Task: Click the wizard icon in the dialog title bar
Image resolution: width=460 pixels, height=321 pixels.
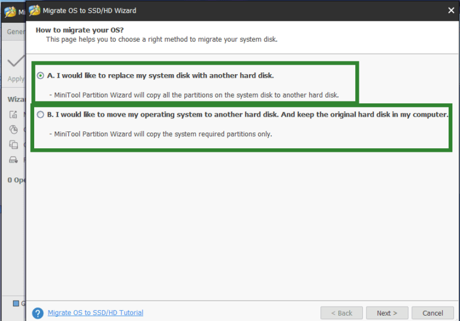Action: point(35,11)
